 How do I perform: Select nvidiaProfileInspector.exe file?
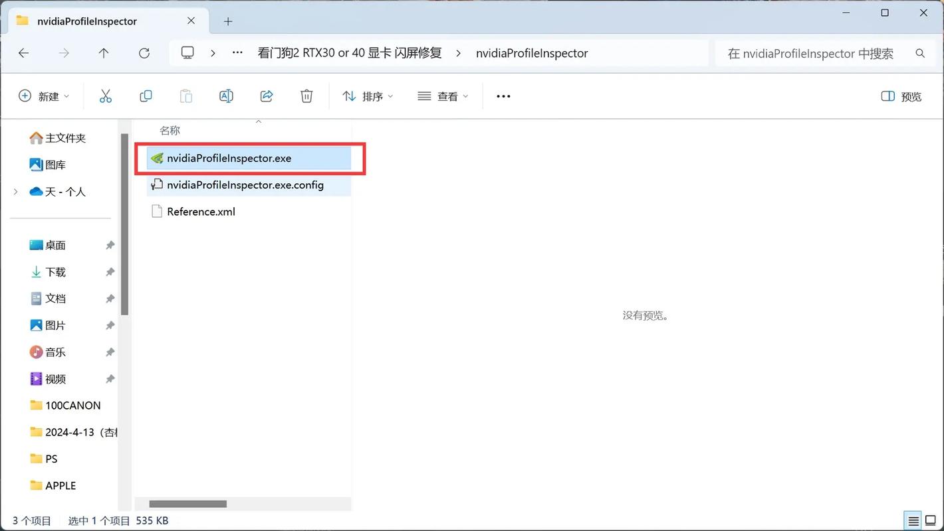(249, 158)
